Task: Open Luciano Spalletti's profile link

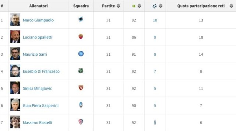Action: click(x=38, y=37)
